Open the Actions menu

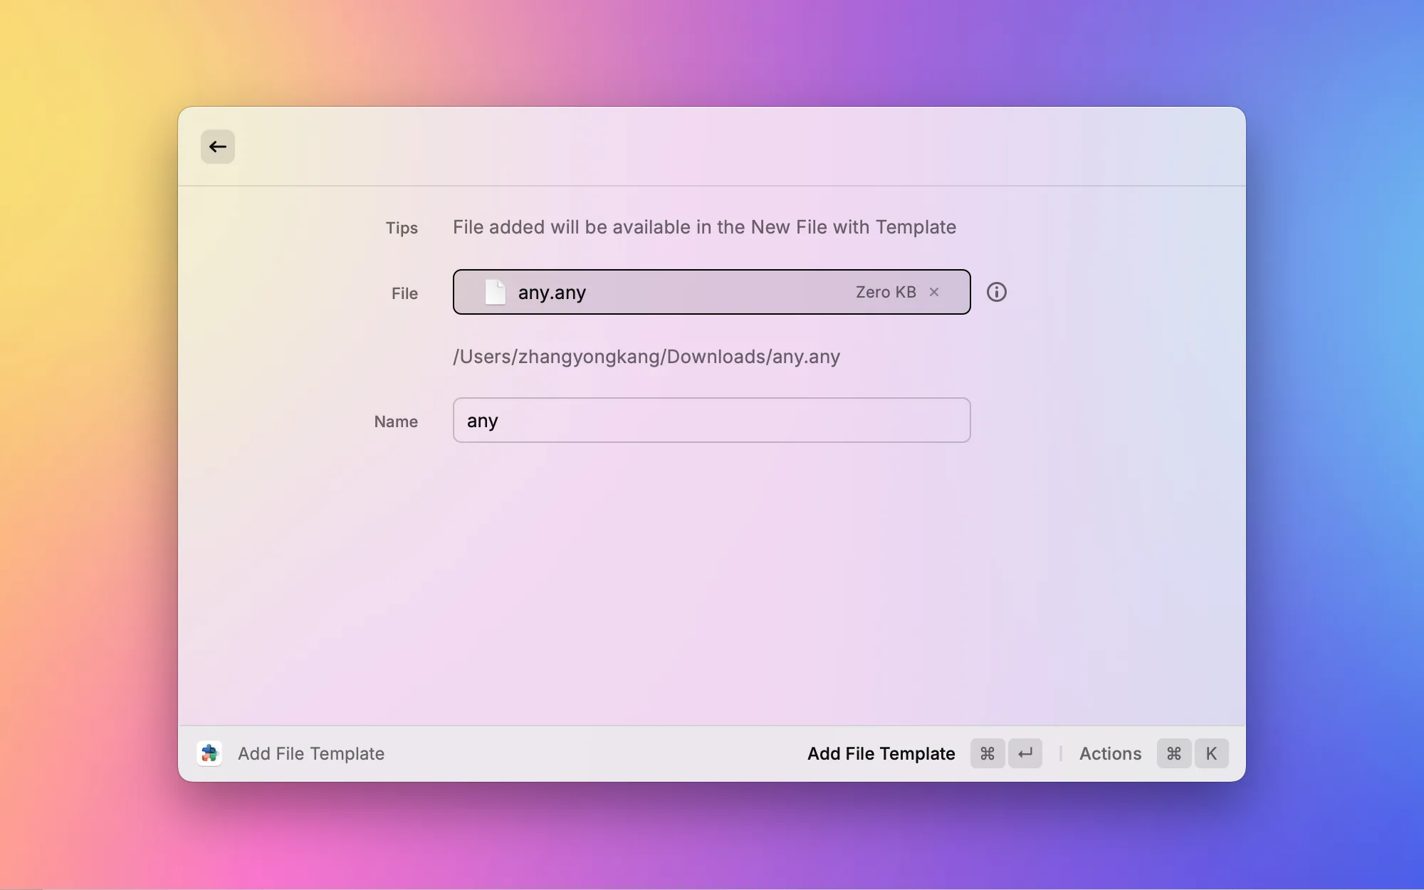tap(1110, 753)
